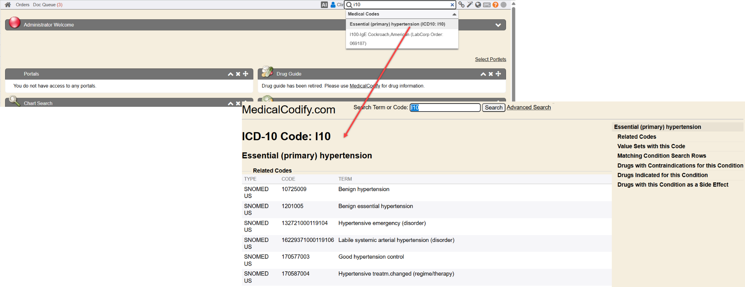Open the on-screen keyboard icon

tap(487, 5)
